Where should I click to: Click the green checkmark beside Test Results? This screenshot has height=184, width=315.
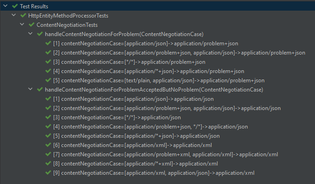tap(15, 6)
